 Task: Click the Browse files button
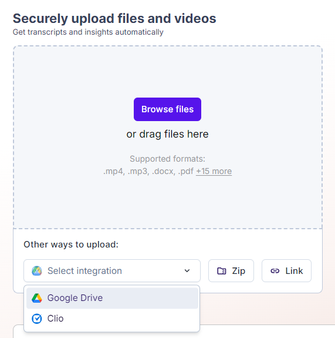pyautogui.click(x=167, y=109)
